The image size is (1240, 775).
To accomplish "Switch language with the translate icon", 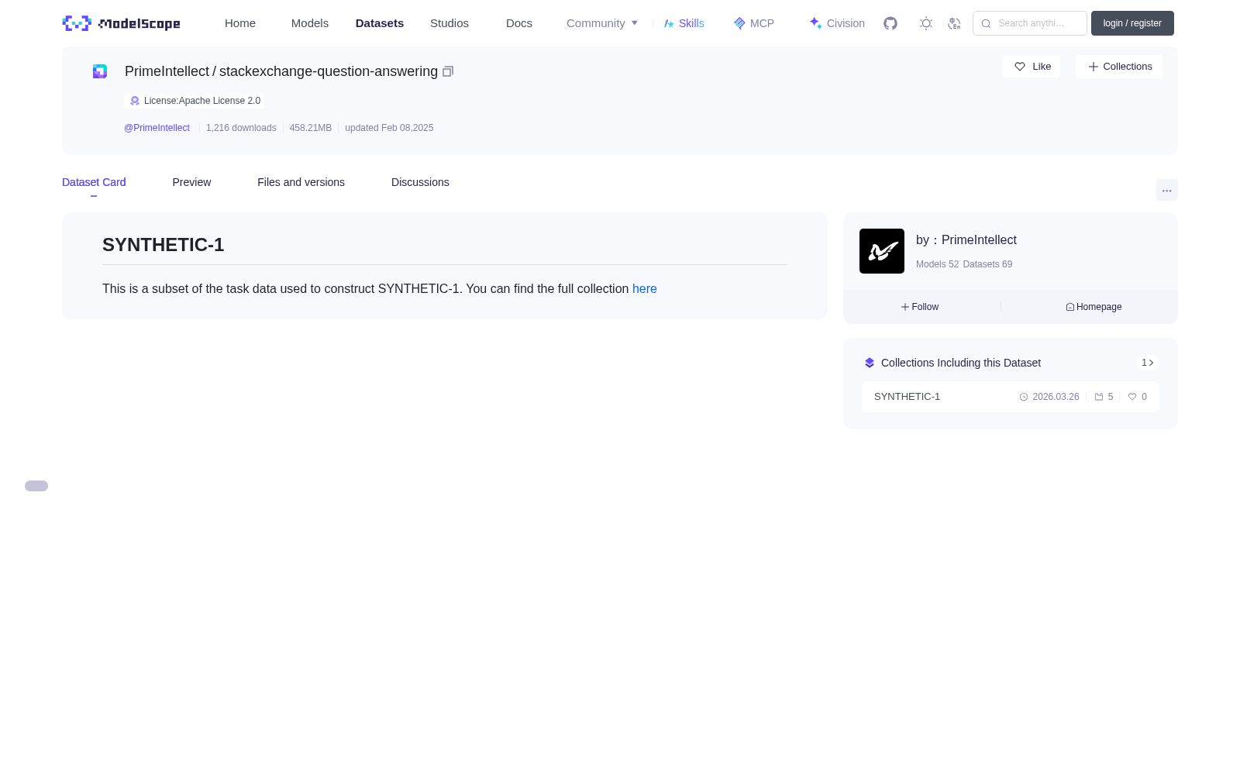I will (954, 23).
